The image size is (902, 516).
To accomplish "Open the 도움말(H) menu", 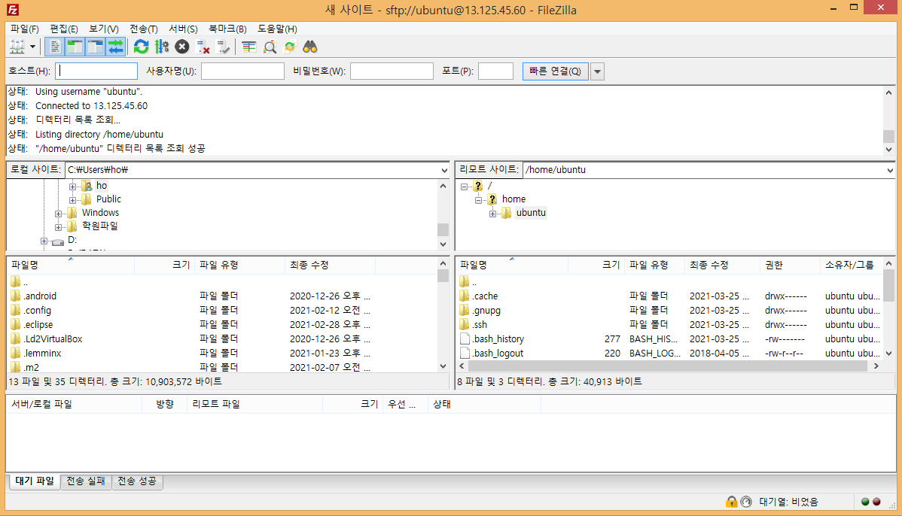I will [x=277, y=29].
